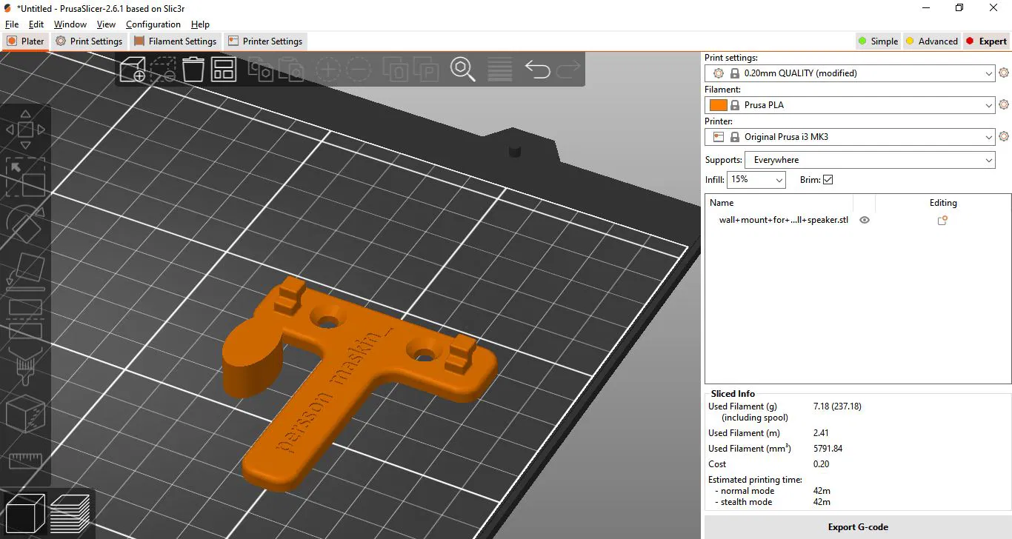The height and width of the screenshot is (539, 1012).
Task: Expand the Infill percentage dropdown
Action: coord(756,180)
